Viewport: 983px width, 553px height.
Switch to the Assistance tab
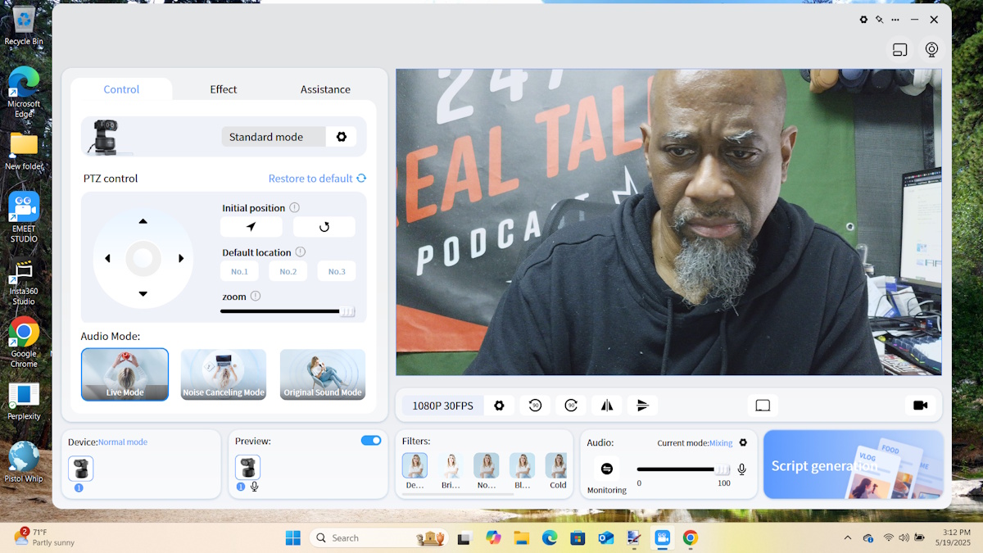tap(325, 89)
